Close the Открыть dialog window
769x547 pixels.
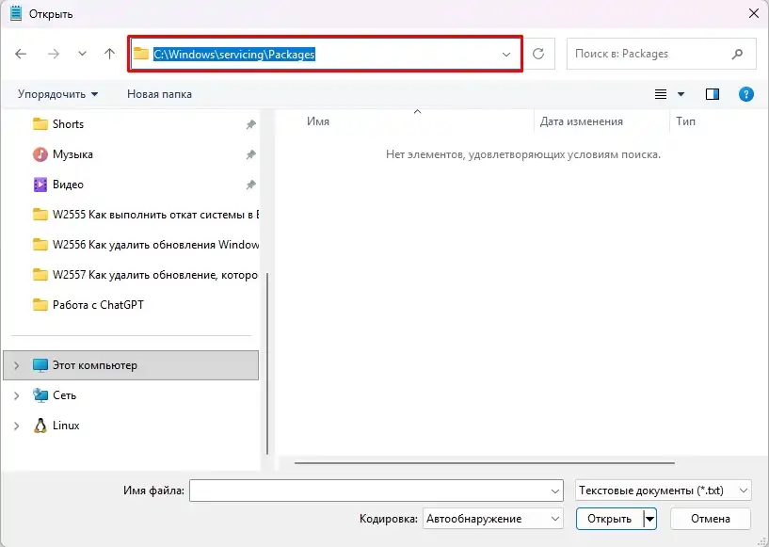[x=754, y=13]
